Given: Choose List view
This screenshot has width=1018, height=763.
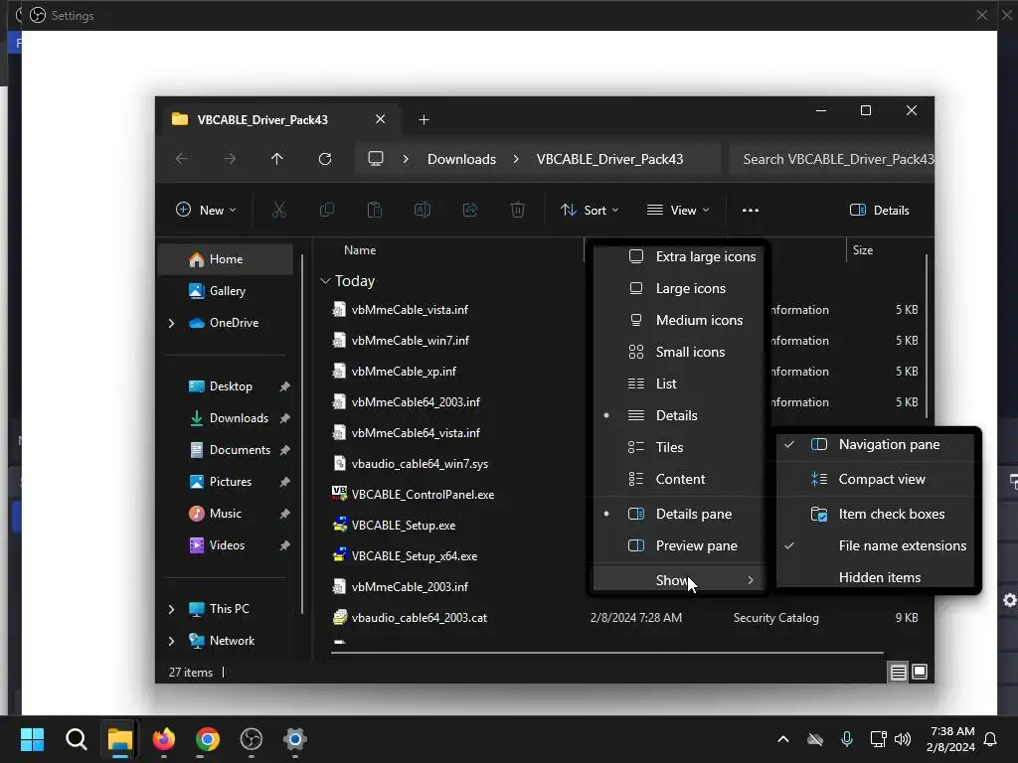Looking at the screenshot, I should pos(678,383).
